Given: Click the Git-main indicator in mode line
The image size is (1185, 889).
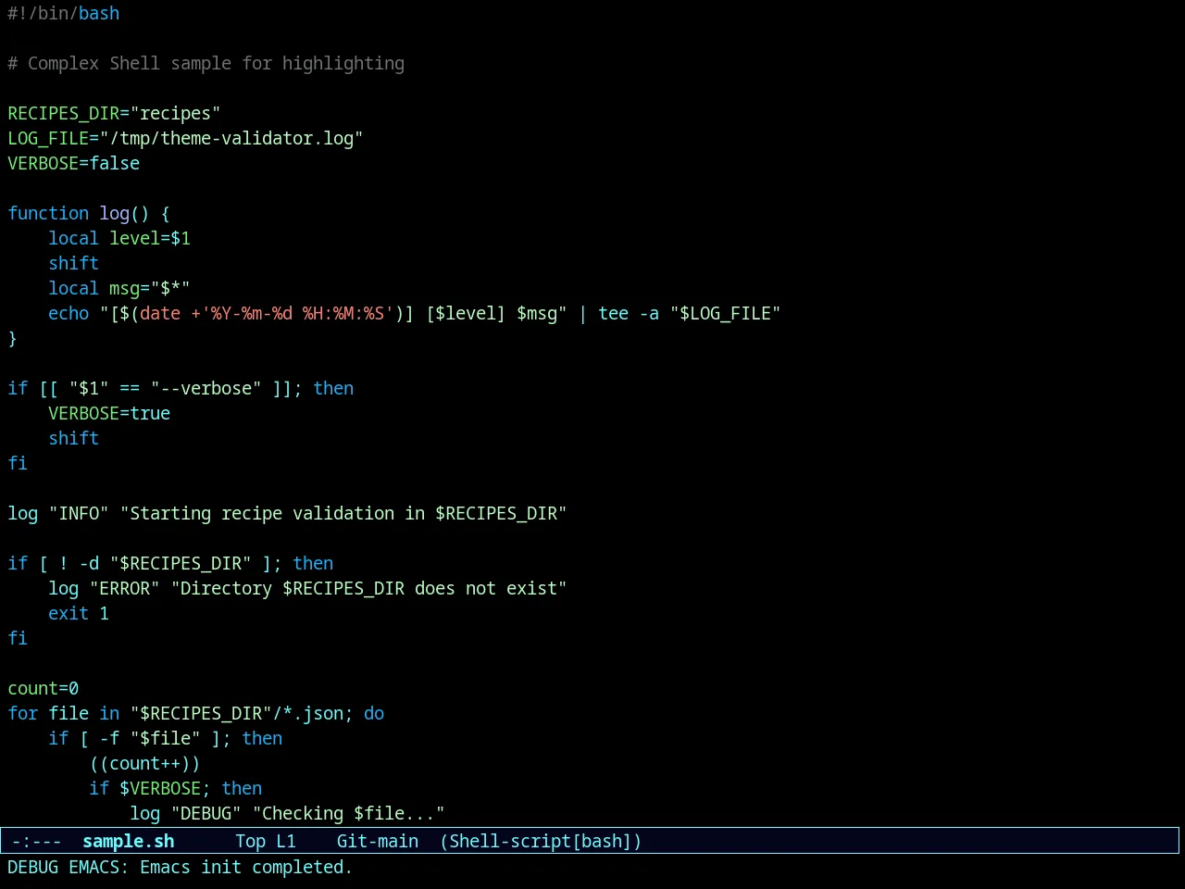Looking at the screenshot, I should pos(378,841).
